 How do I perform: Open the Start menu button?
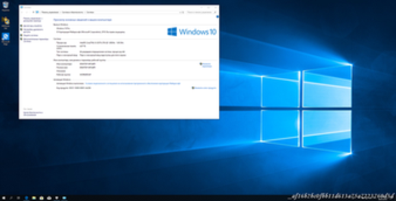click(3, 198)
